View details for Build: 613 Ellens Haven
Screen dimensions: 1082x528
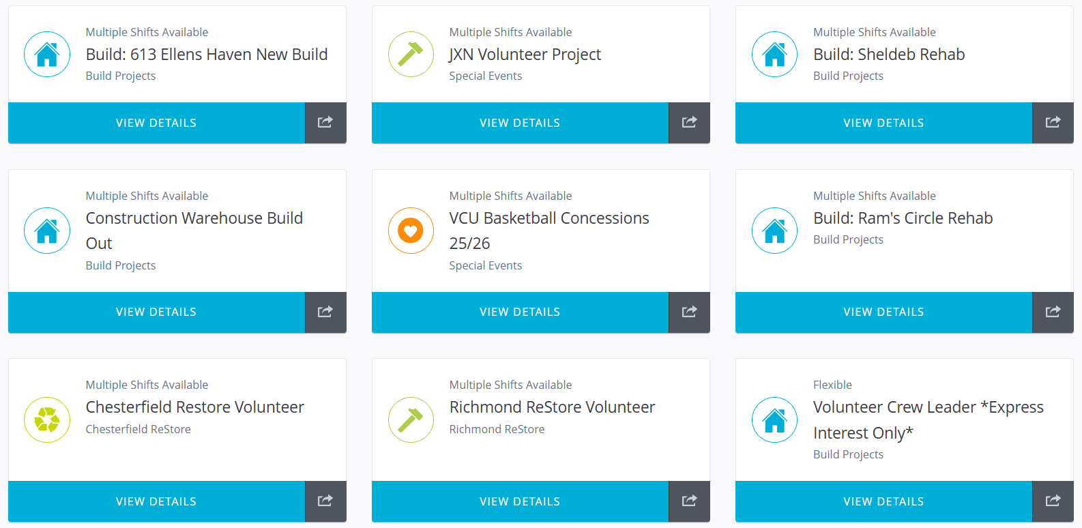click(x=156, y=123)
